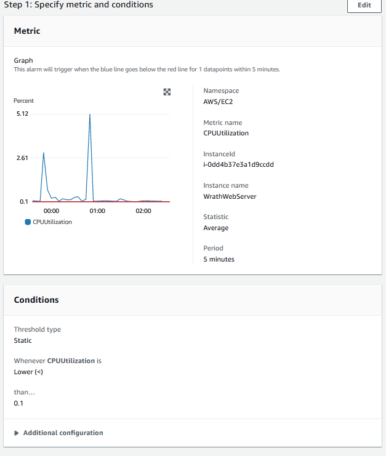This screenshot has height=456, width=386.
Task: Click the 00:00 time axis label
Action: [51, 210]
